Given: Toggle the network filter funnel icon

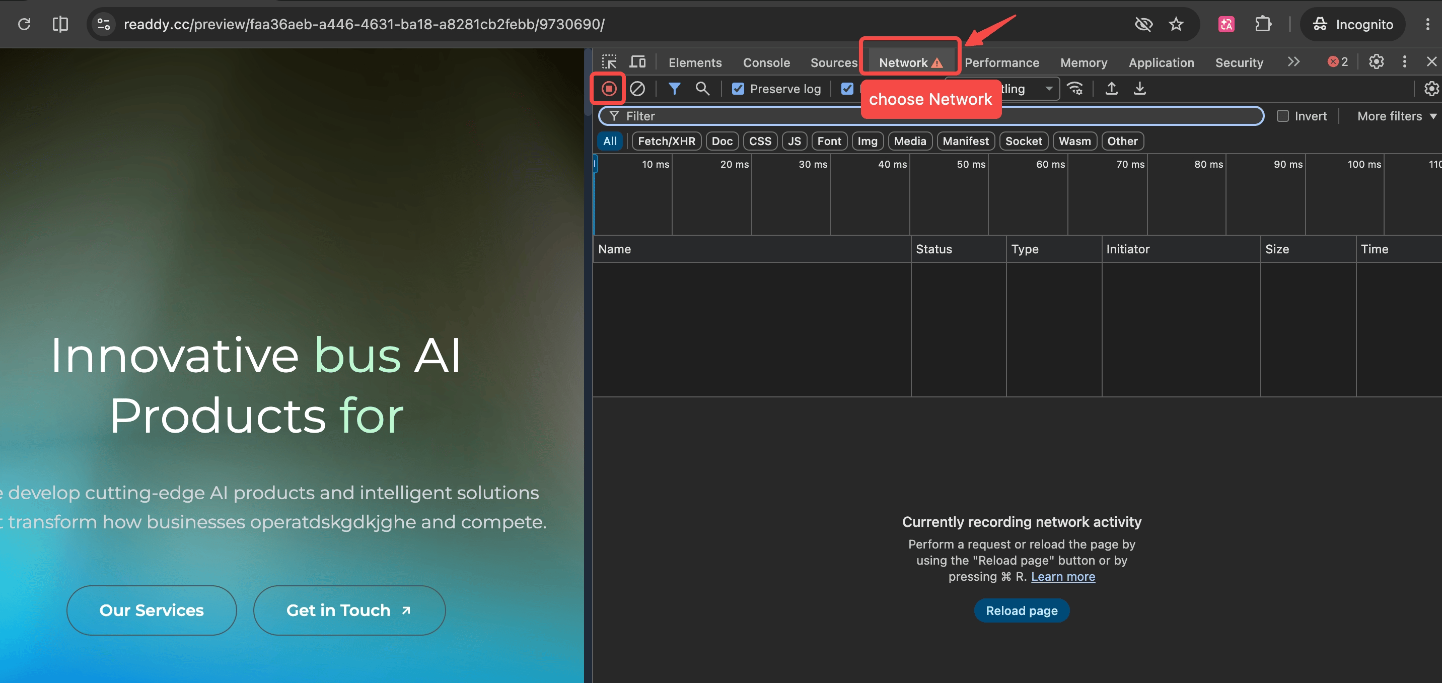Looking at the screenshot, I should coord(675,89).
